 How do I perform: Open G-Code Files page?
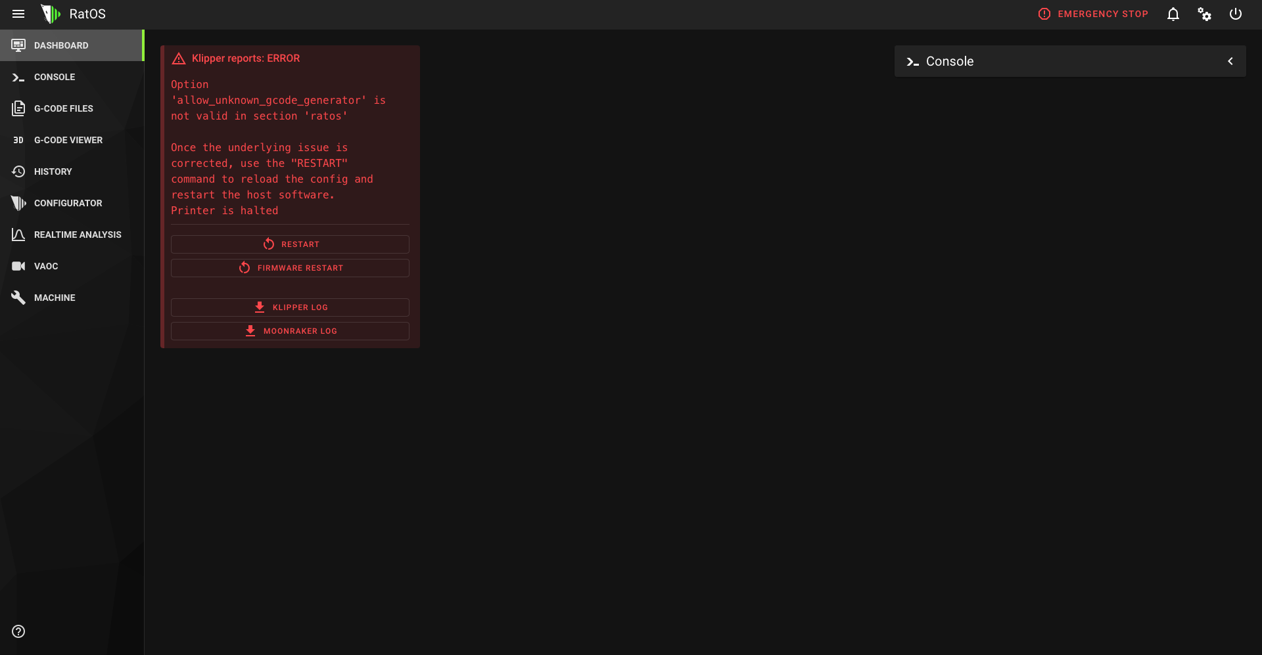pyautogui.click(x=72, y=108)
